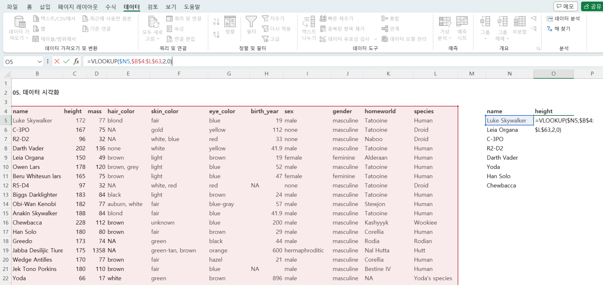Clear filter with 지우기
The width and height of the screenshot is (603, 285).
pyautogui.click(x=273, y=19)
